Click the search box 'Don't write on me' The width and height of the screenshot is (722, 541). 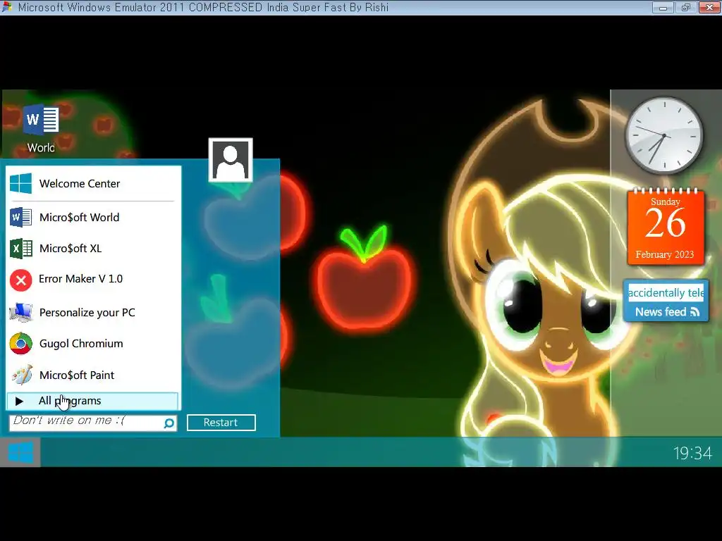(x=93, y=423)
